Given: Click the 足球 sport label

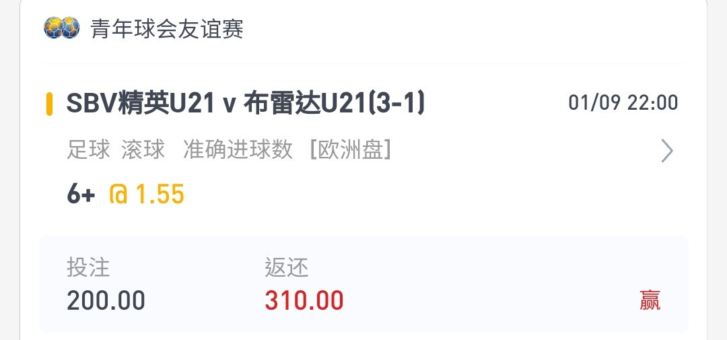Looking at the screenshot, I should 89,150.
